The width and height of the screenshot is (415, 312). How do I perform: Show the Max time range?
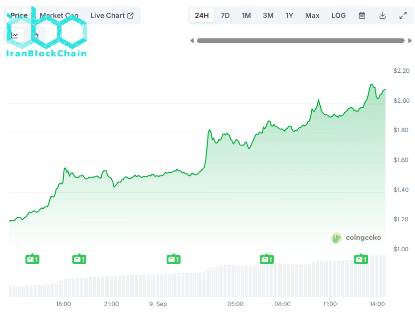click(312, 15)
